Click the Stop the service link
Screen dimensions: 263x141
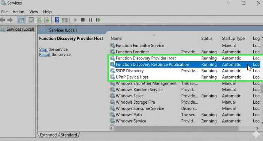(43, 49)
